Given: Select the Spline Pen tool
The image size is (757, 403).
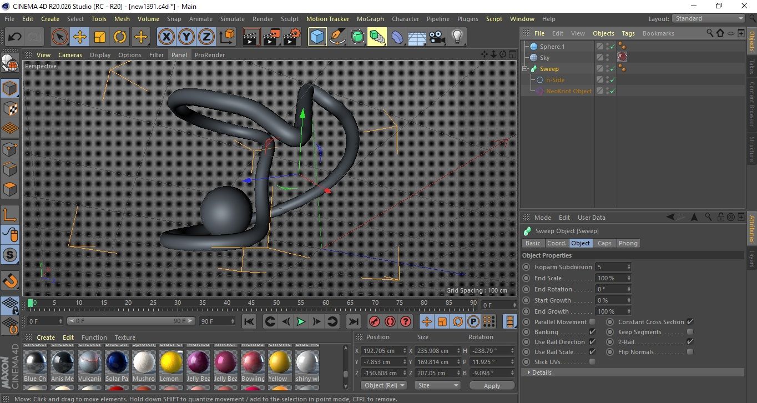Looking at the screenshot, I should [337, 37].
